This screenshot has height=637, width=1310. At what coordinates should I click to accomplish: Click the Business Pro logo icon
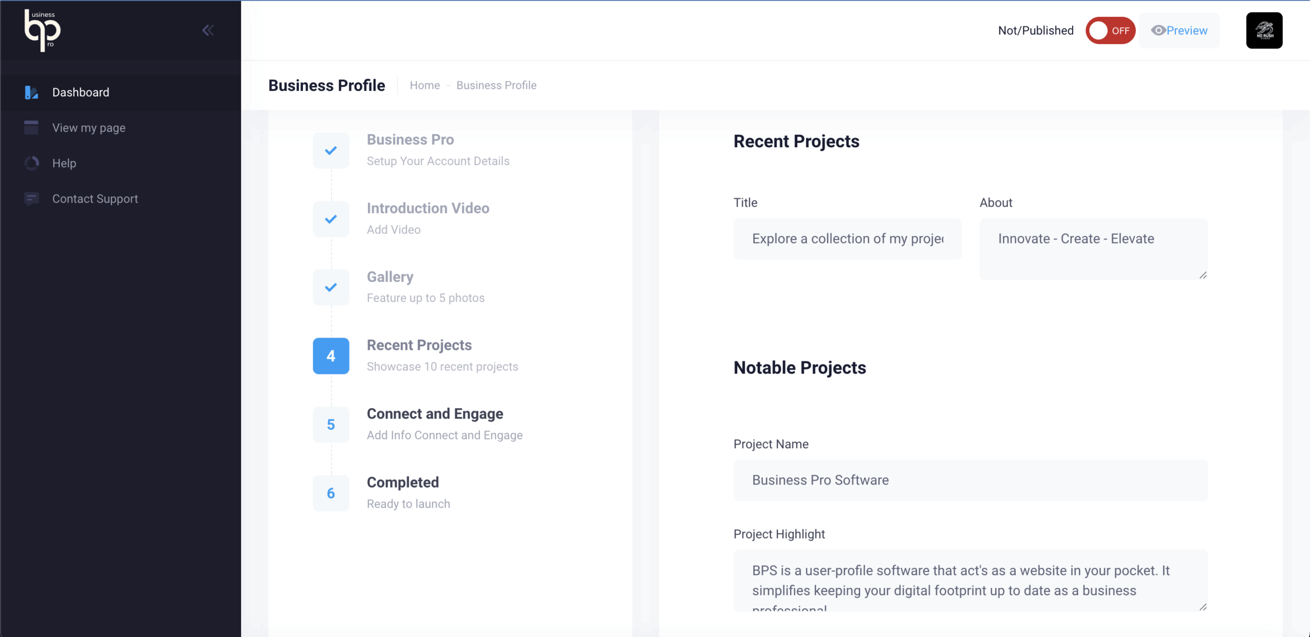42,31
